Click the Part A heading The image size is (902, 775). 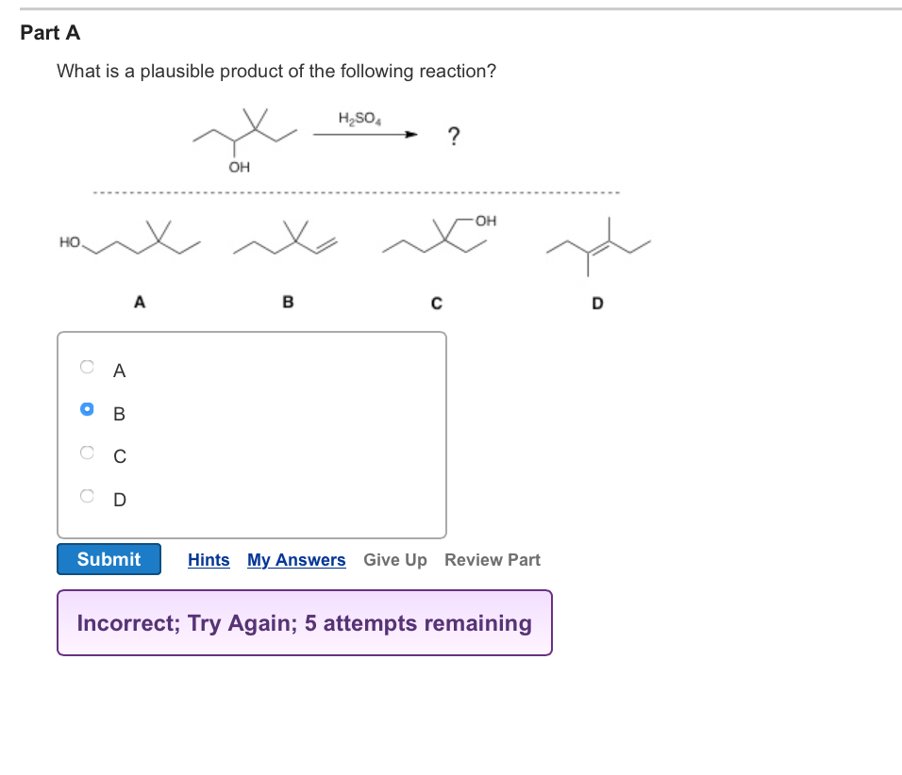pos(50,32)
